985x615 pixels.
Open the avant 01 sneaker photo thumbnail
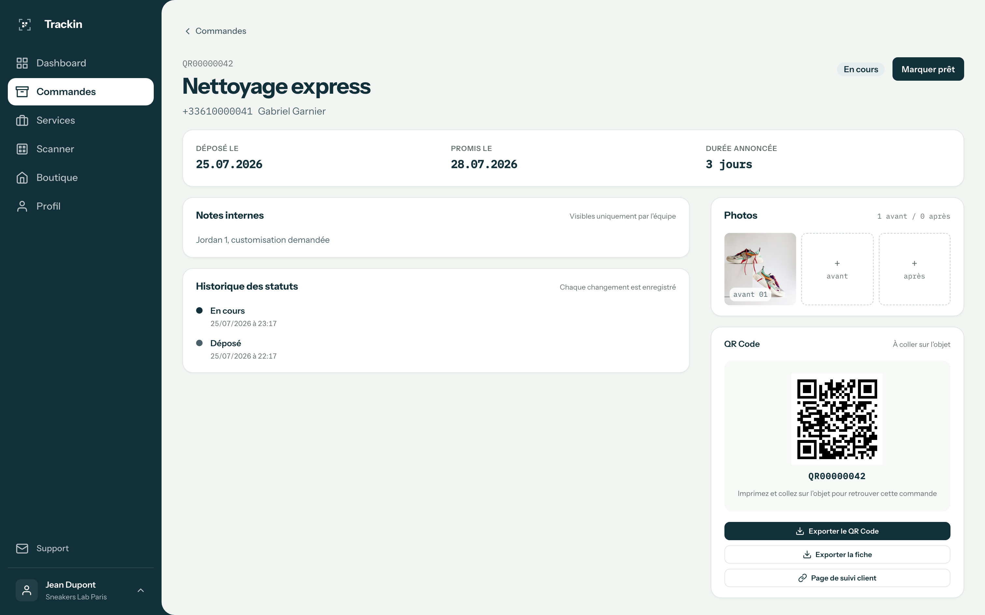click(x=760, y=269)
